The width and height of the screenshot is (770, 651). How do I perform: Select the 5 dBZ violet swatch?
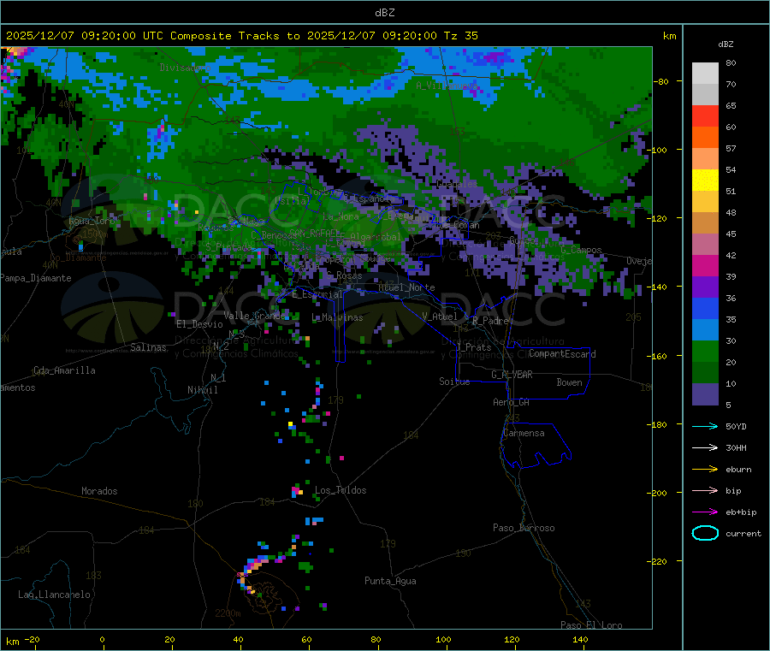(x=705, y=394)
